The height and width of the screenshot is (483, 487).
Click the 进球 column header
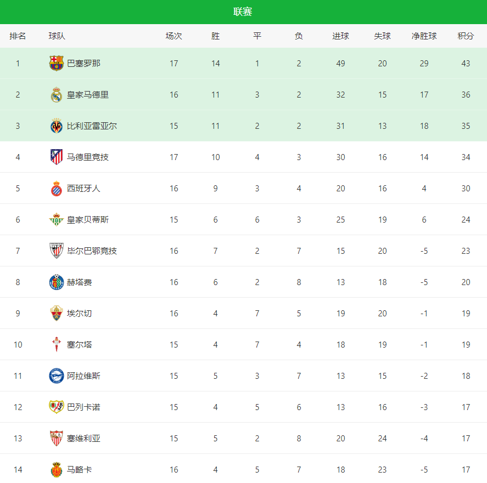point(340,36)
